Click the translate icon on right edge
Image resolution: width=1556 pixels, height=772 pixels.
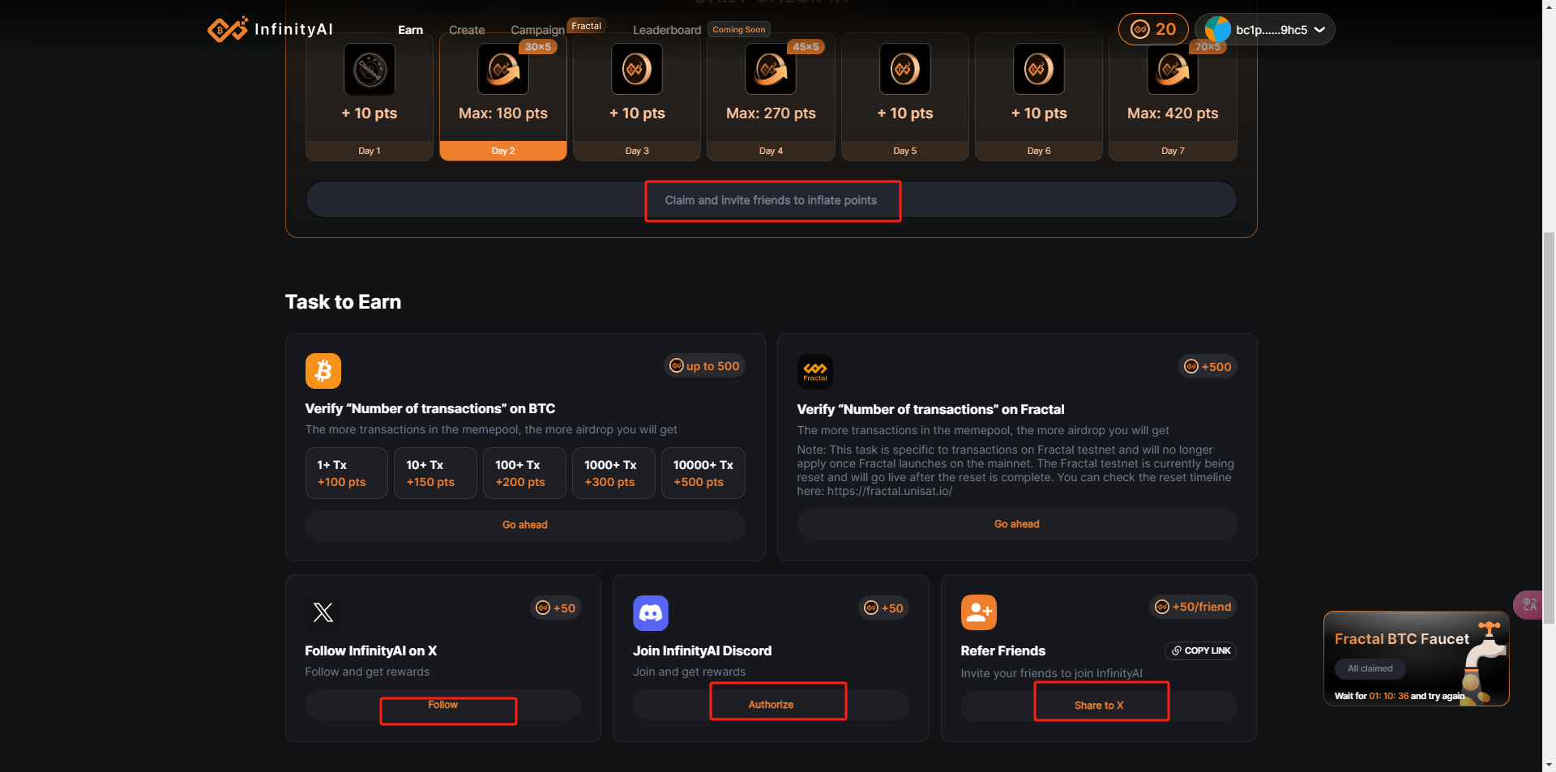click(x=1529, y=604)
